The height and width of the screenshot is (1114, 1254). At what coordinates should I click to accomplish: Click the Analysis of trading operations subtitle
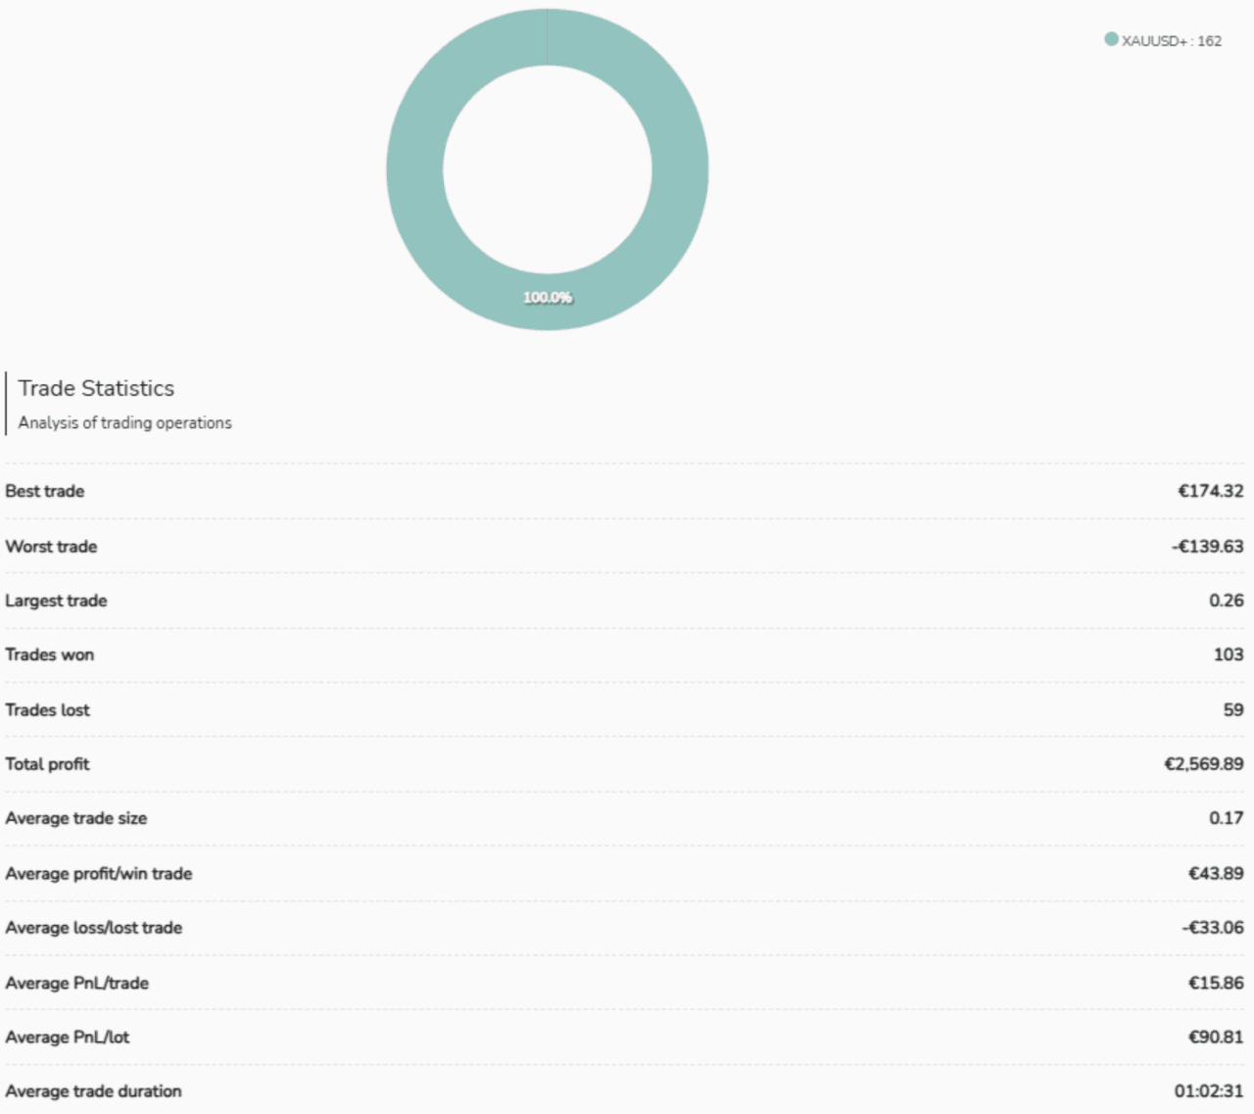click(x=124, y=422)
